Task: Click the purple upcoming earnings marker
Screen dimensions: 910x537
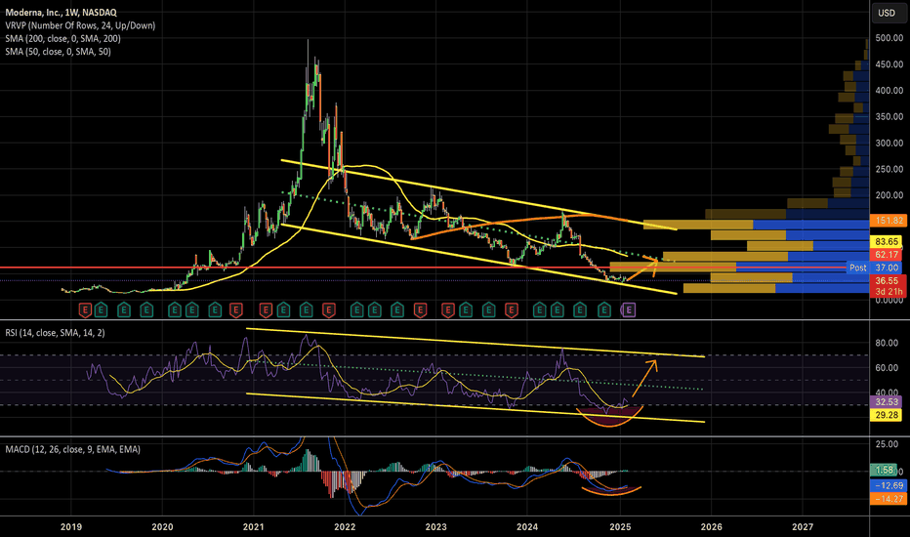Action: [629, 310]
